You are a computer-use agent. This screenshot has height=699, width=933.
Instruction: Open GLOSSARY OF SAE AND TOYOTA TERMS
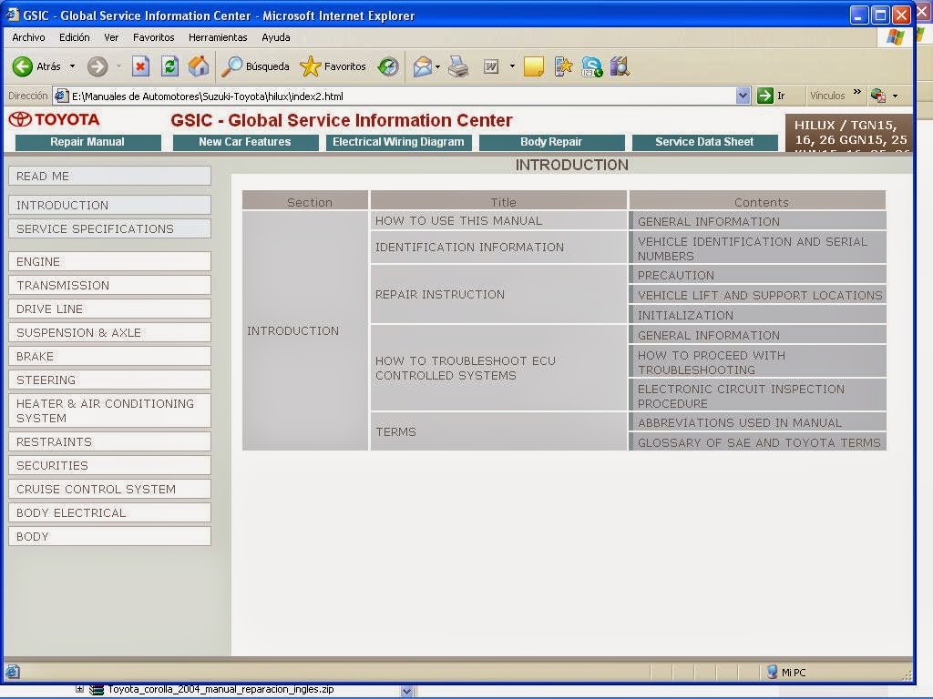coord(759,443)
